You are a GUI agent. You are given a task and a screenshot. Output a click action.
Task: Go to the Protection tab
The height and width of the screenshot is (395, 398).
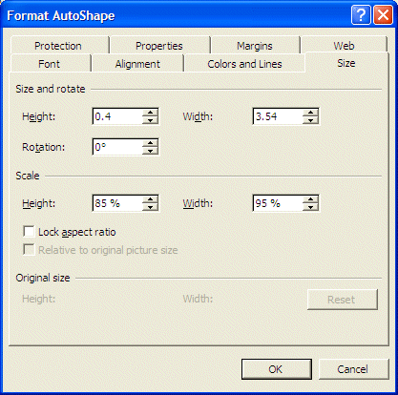(x=58, y=46)
